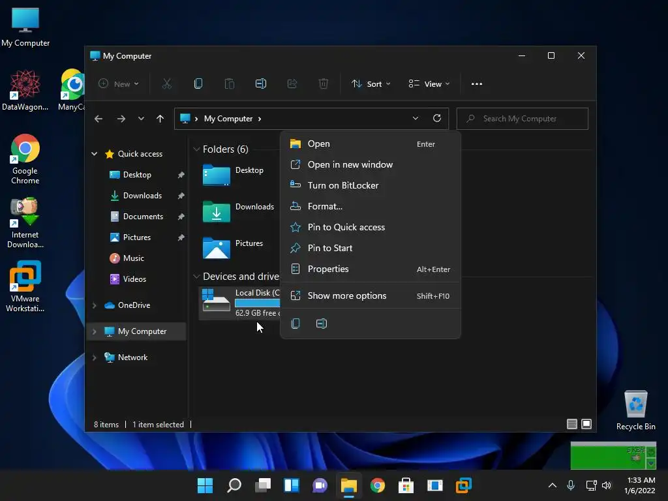Click Rename icon at context menu bottom
The width and height of the screenshot is (668, 501).
pos(322,324)
